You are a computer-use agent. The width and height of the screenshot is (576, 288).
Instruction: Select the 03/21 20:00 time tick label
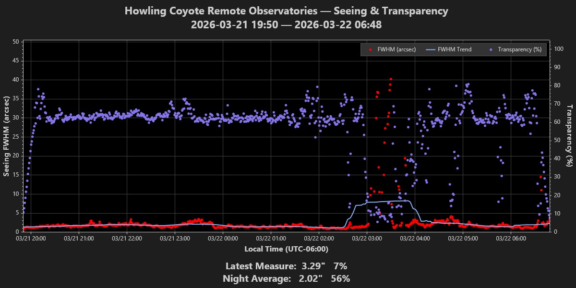[x=31, y=238]
